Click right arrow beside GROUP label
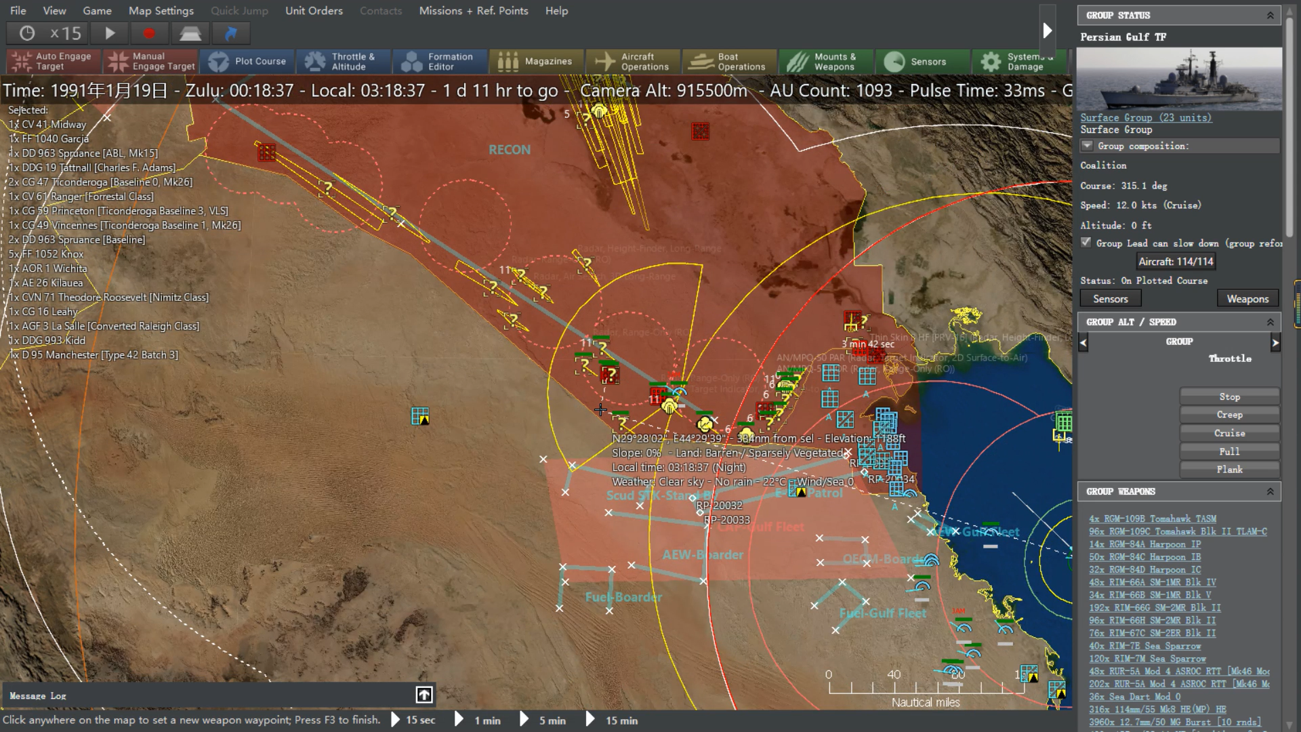 pyautogui.click(x=1275, y=343)
